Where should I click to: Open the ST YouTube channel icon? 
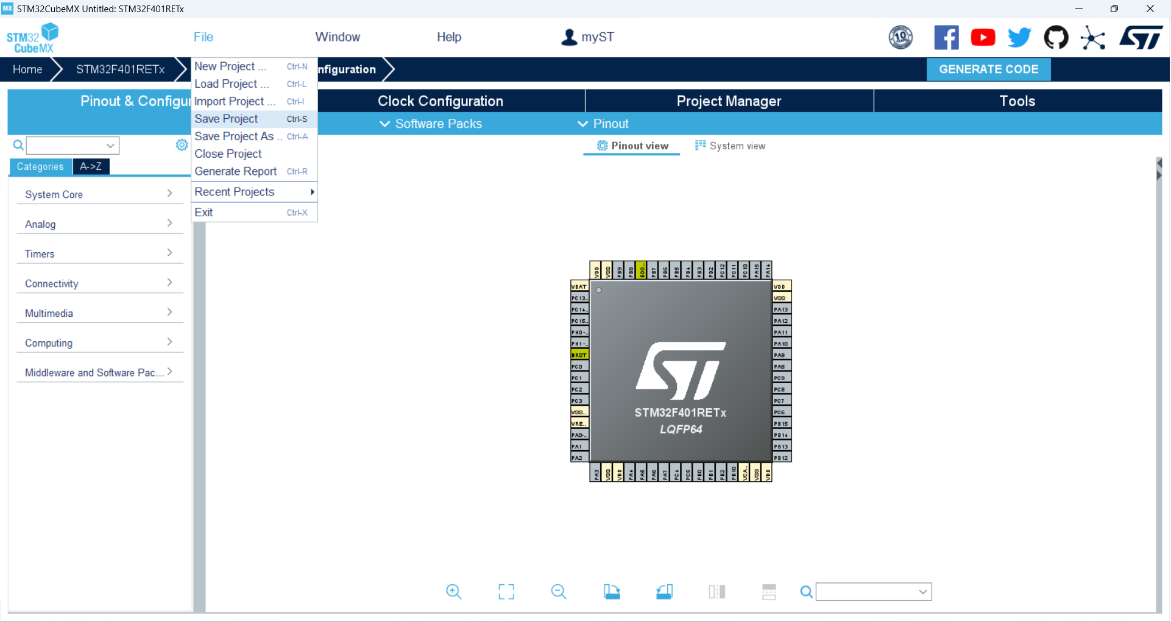point(983,37)
